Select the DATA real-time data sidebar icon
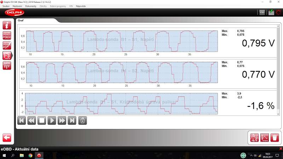This screenshot has width=283, height=159. pos(7,65)
